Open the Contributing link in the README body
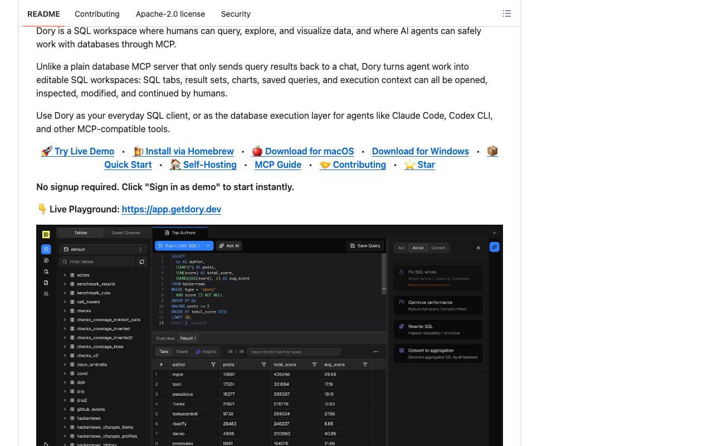 (x=353, y=165)
